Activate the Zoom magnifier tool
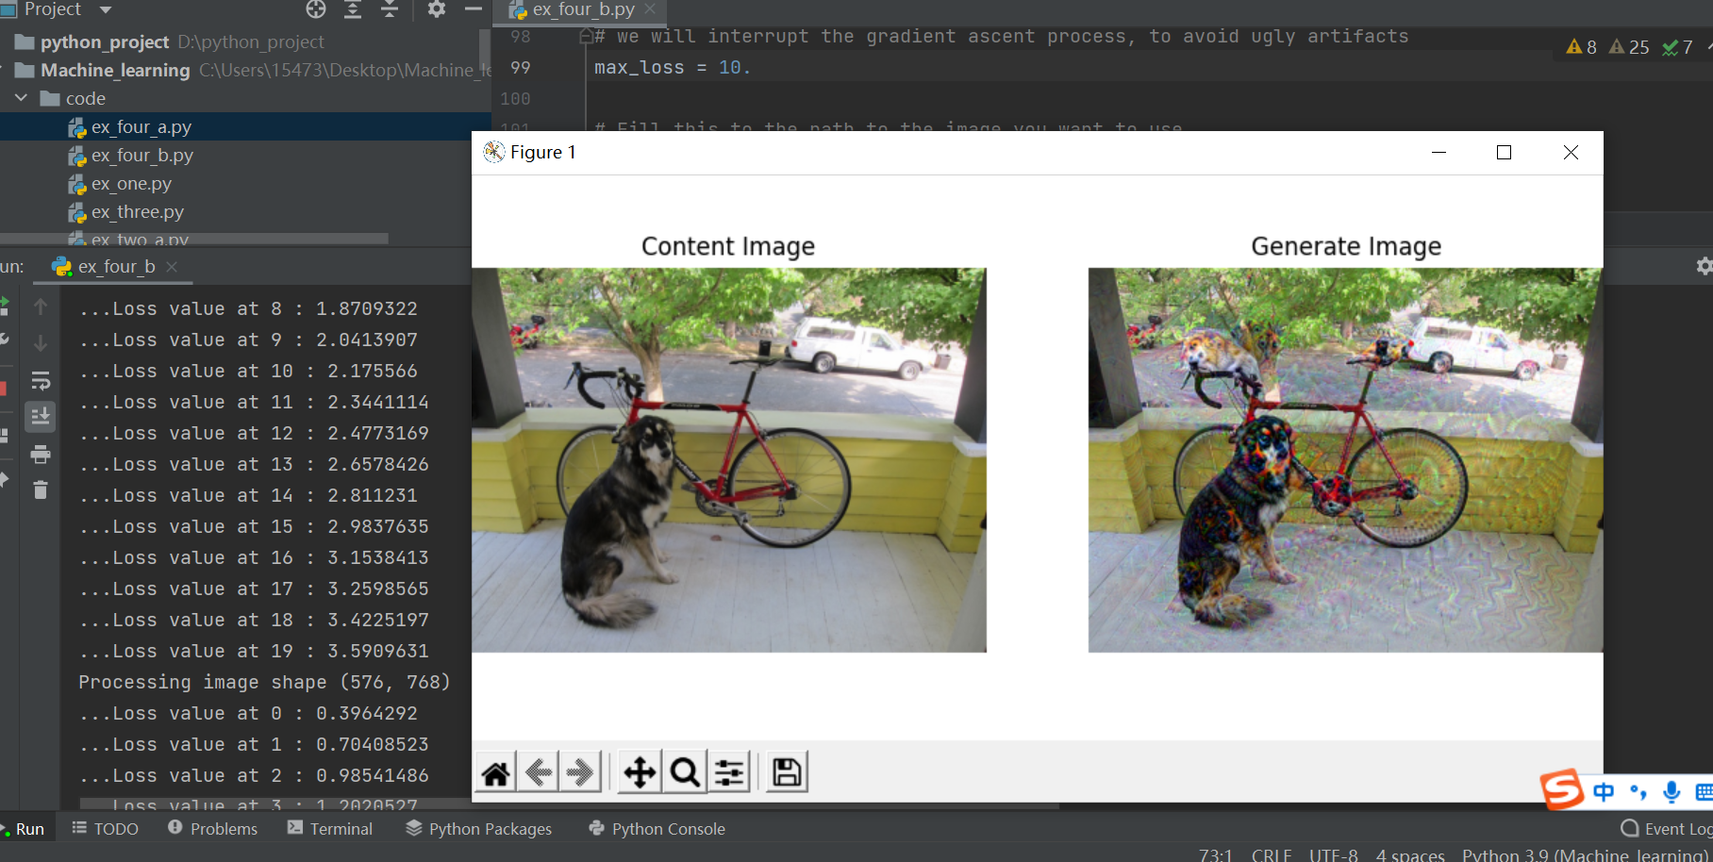 point(685,772)
